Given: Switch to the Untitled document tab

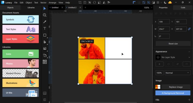Looking at the screenshot, I should (55, 8).
